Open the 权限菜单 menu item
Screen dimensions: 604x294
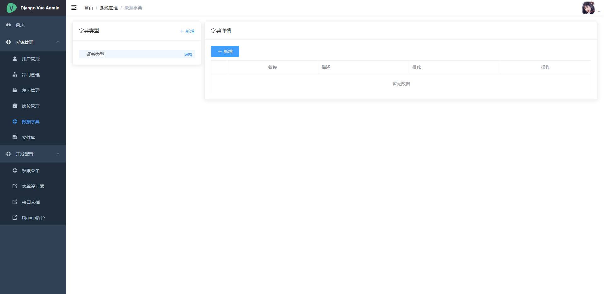click(x=31, y=171)
